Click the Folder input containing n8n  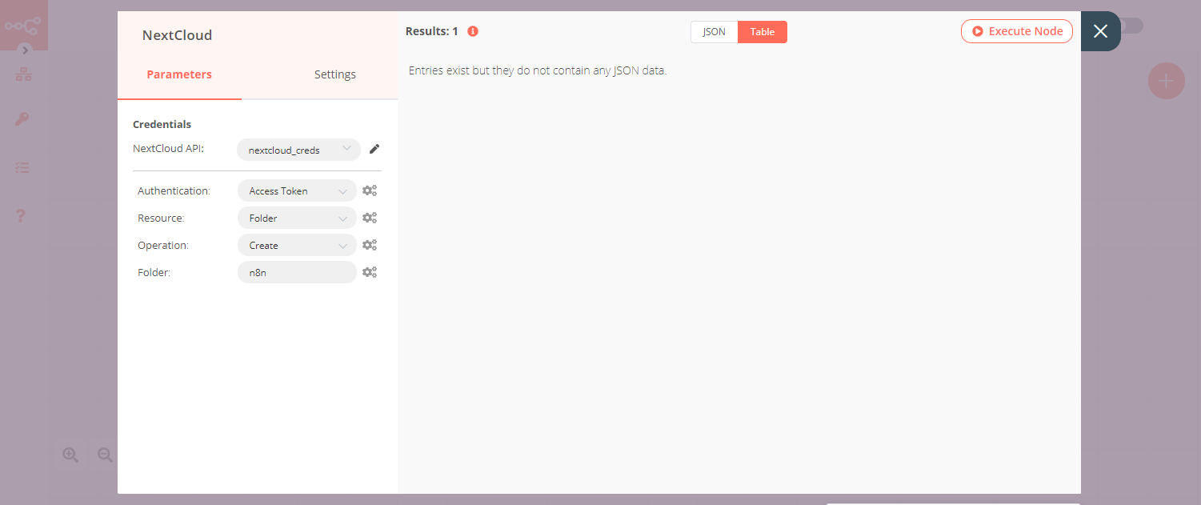[x=296, y=272]
